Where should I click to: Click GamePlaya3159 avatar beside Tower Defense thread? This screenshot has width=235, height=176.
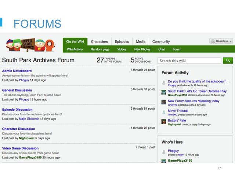pyautogui.click(x=164, y=92)
